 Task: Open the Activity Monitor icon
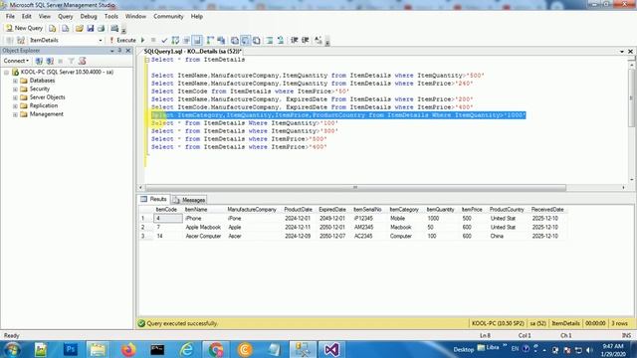coord(114,29)
